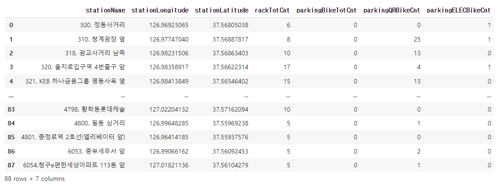
Task: Click the rackTotCnt column header
Action: point(272,11)
